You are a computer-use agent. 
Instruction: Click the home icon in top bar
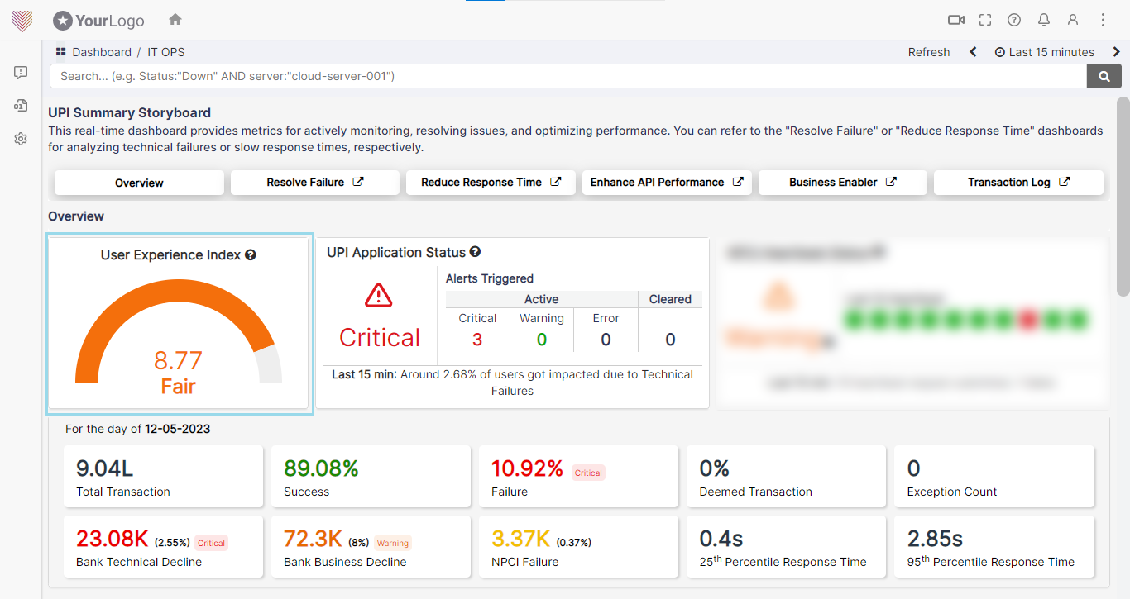(x=175, y=20)
